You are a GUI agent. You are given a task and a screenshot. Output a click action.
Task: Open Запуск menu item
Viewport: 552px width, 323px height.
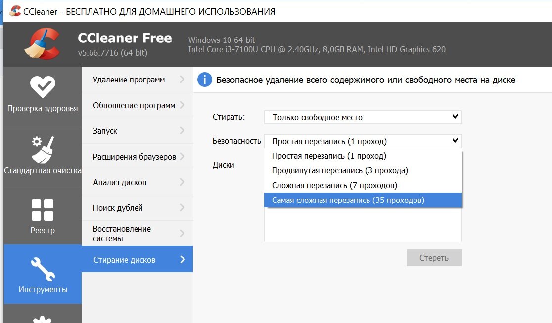[137, 131]
